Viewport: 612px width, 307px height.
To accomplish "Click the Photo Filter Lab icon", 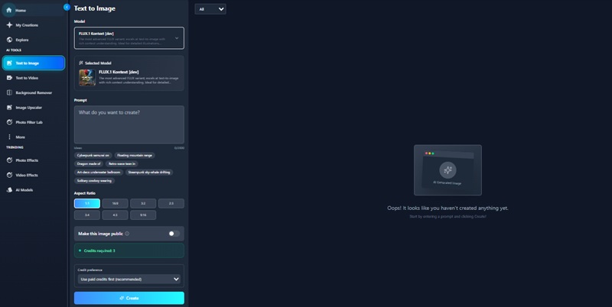I will (x=9, y=122).
